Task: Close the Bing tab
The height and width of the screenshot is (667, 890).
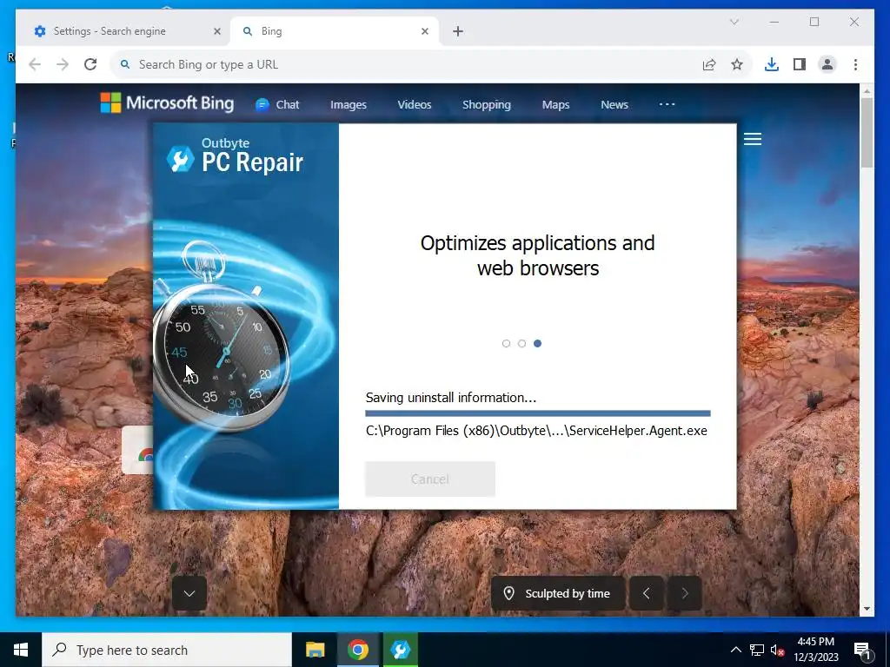Action: (x=424, y=31)
